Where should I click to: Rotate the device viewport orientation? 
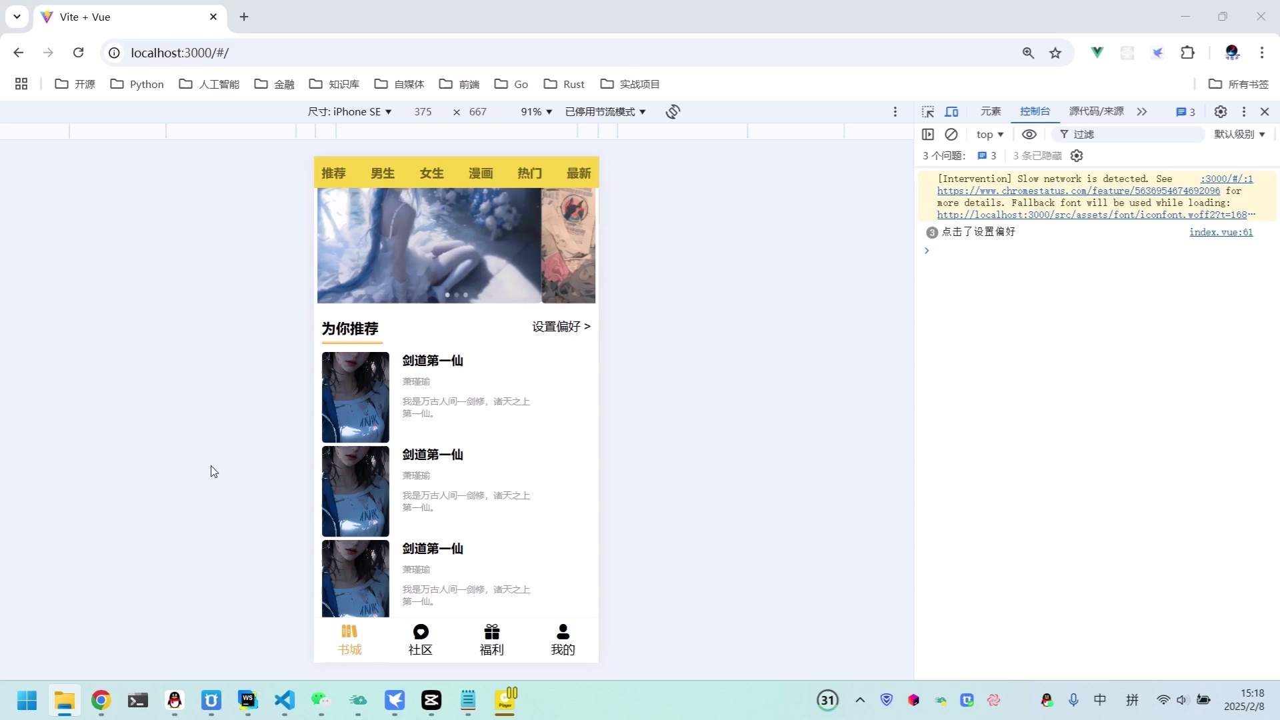tap(673, 111)
